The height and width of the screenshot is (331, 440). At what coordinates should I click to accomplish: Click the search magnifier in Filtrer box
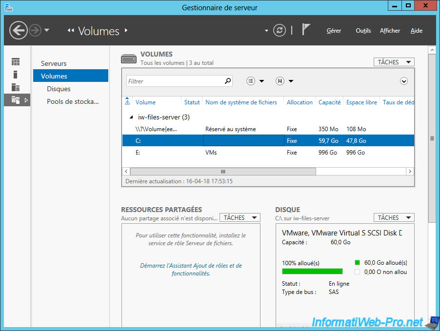pos(227,81)
